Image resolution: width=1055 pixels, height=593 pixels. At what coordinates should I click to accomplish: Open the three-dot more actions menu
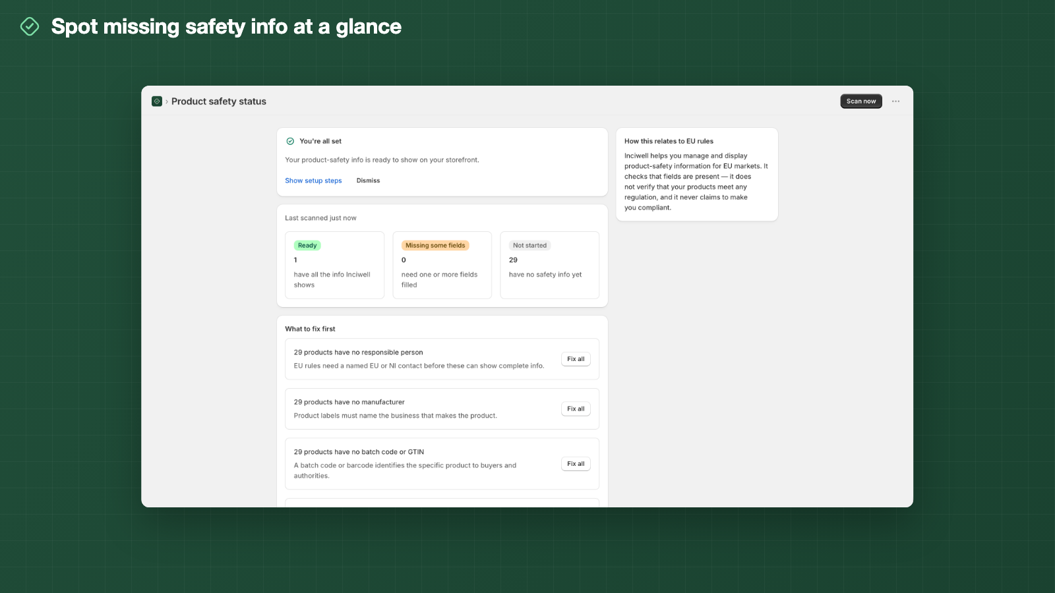click(895, 101)
